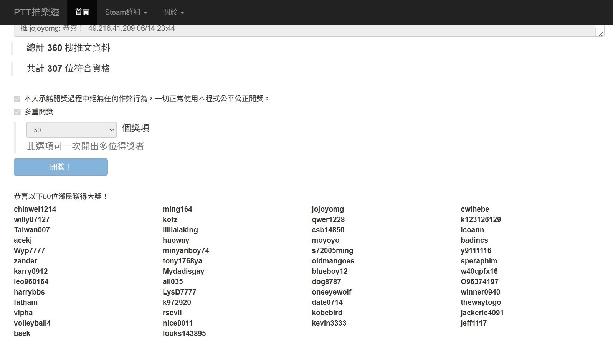Select winner name Mydadisgay
Screen dimensions: 613x339
click(183, 272)
